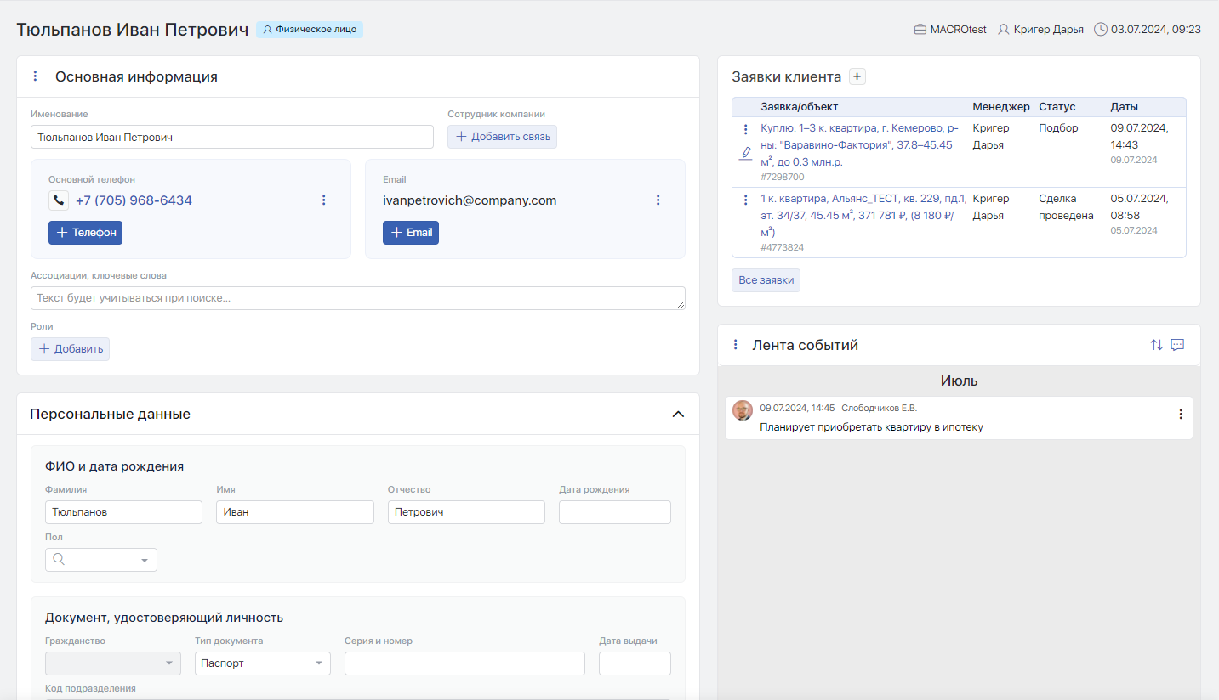Collapse the Персональные данные section
The width and height of the screenshot is (1219, 700).
(678, 415)
